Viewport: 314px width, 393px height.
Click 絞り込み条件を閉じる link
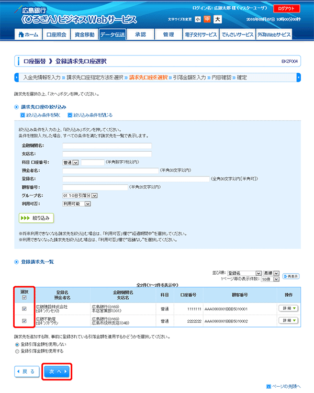coord(90,115)
